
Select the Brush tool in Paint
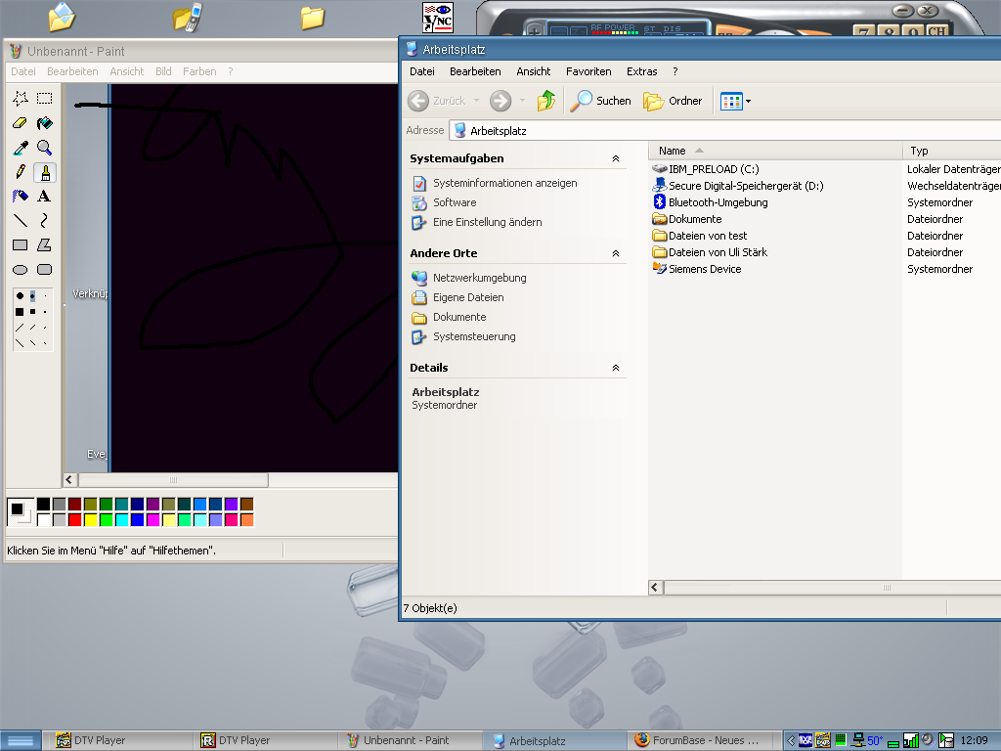point(45,172)
